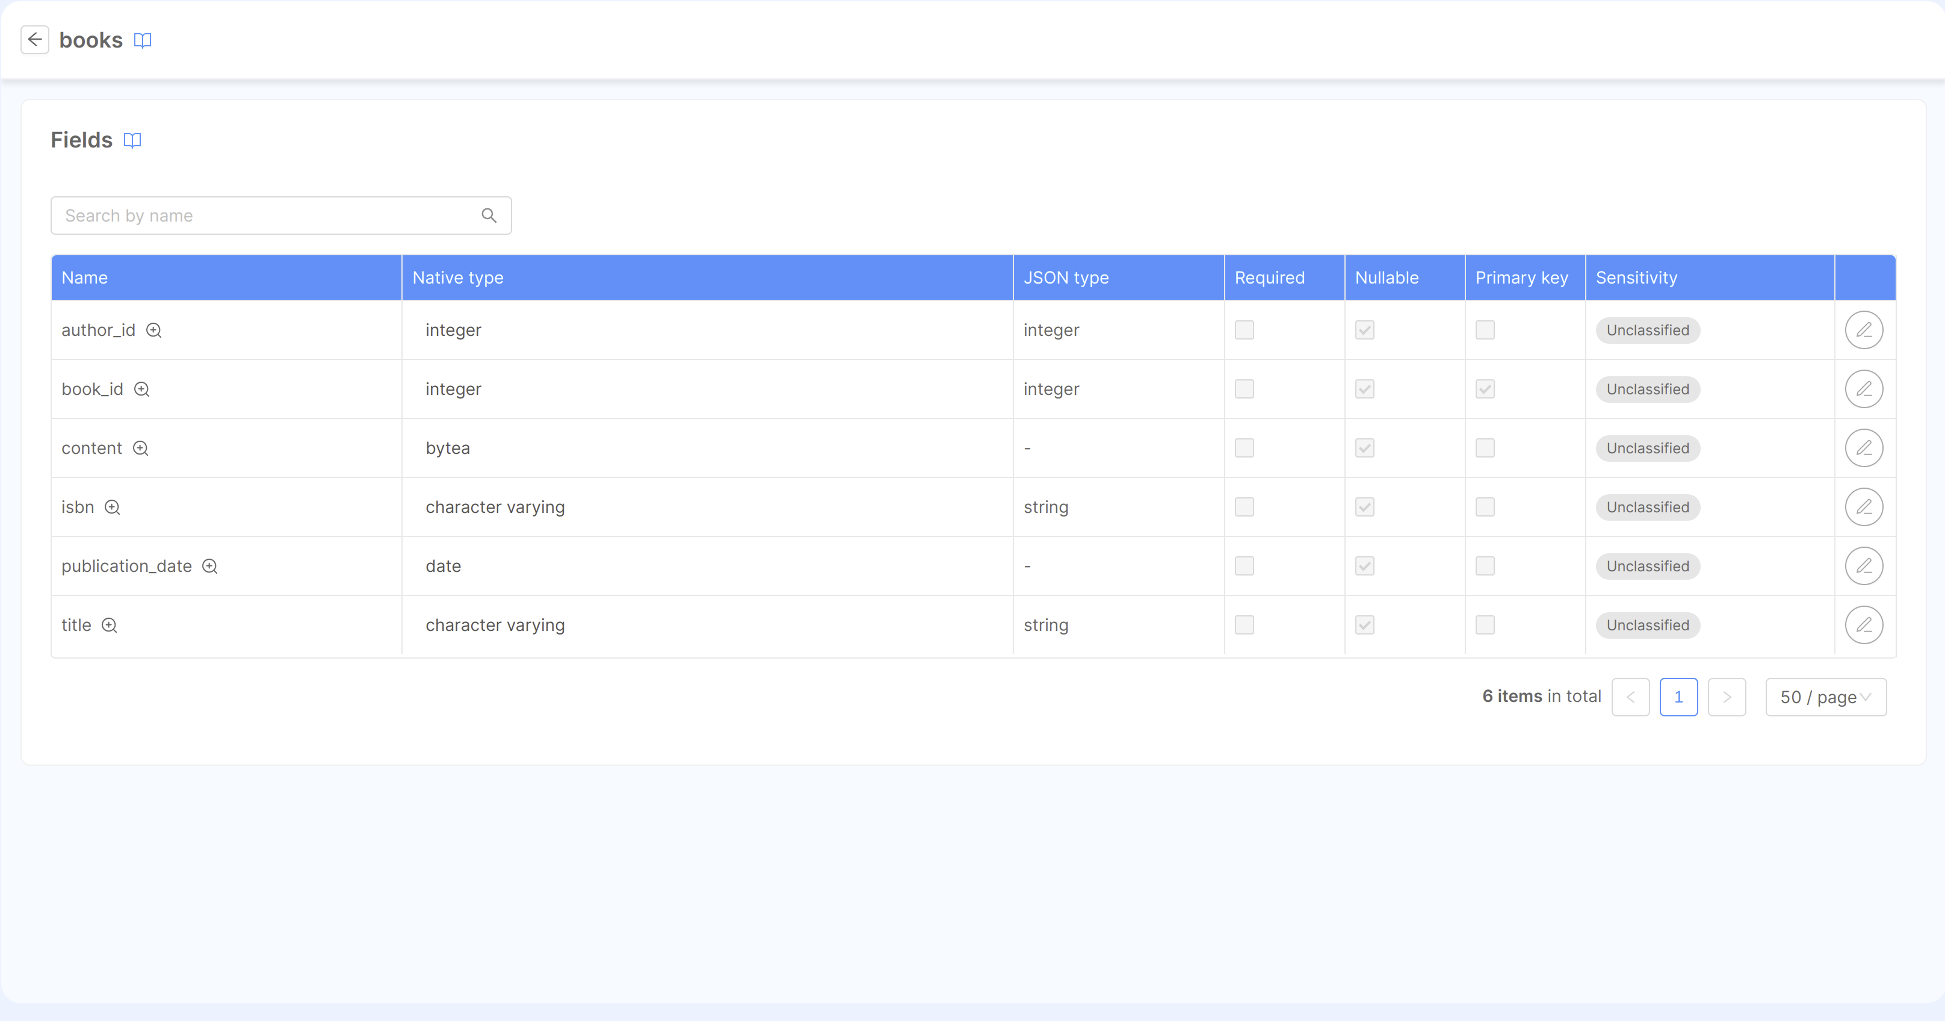Image resolution: width=1945 pixels, height=1021 pixels.
Task: Open details zoom icon next to author_id
Action: [153, 331]
